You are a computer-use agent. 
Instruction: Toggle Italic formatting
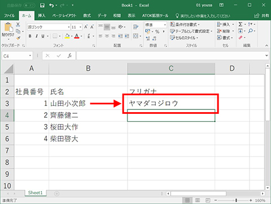pyautogui.click(x=37, y=36)
